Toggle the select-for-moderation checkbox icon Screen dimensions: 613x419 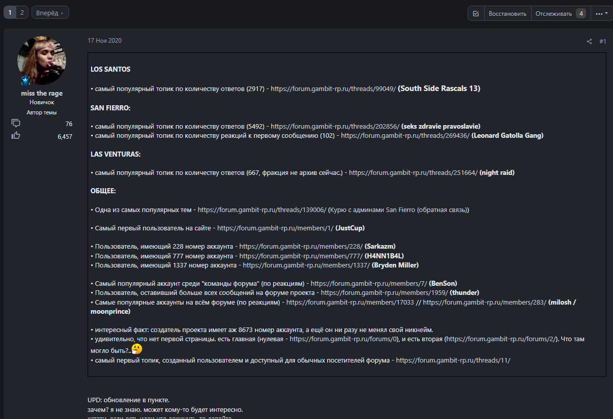click(x=476, y=14)
